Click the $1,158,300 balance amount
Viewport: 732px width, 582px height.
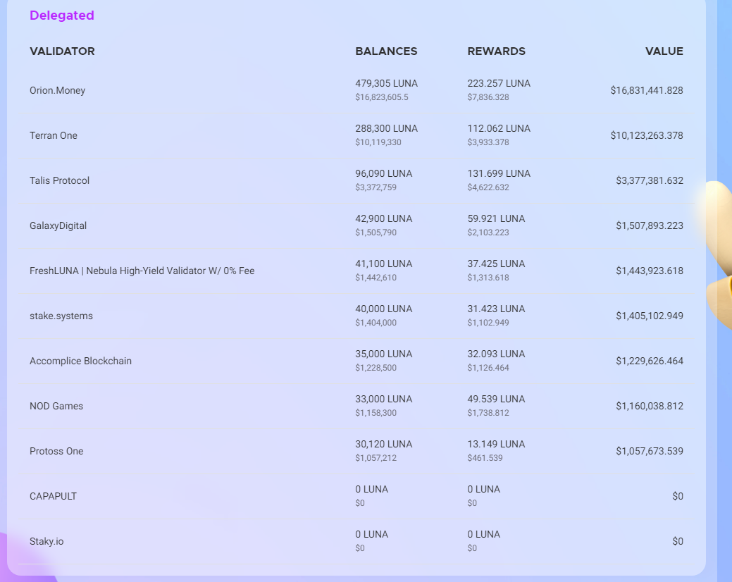(x=376, y=413)
